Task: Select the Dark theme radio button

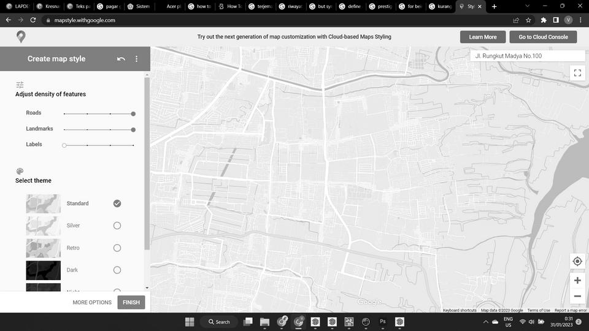Action: tap(117, 270)
